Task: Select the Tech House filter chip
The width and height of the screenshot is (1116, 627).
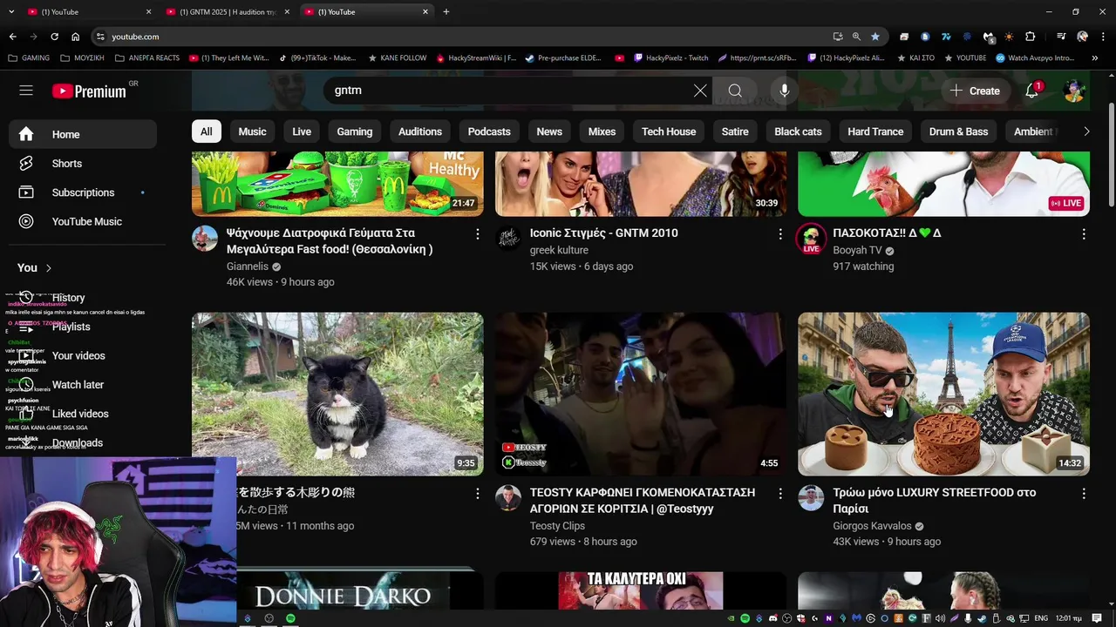Action: (669, 131)
